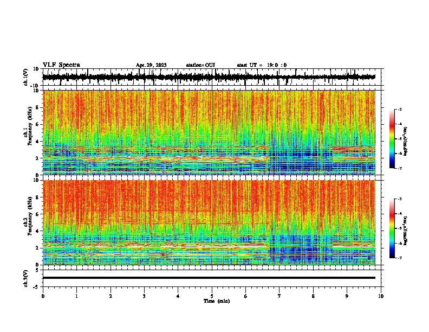
Task: Click the ch.3 flat black voltage trace
Action: point(209,278)
